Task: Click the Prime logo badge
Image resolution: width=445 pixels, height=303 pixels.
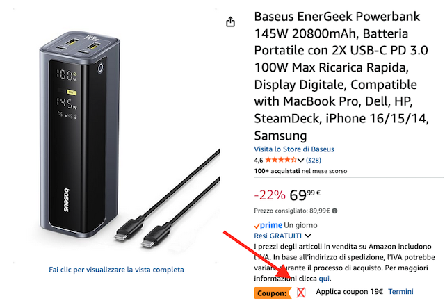Action: click(x=268, y=225)
